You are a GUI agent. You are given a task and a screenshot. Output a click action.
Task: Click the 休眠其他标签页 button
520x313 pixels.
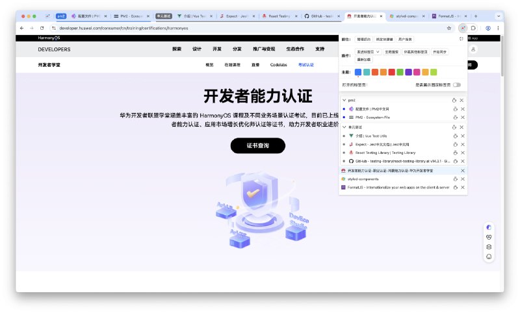[x=415, y=52]
